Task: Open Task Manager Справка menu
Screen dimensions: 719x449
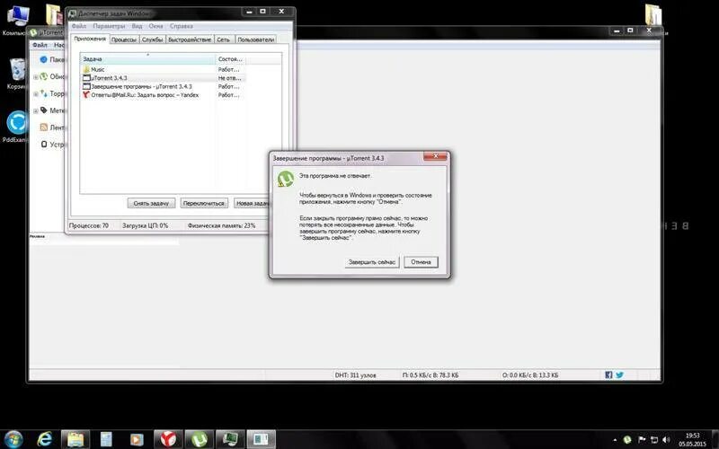Action: click(182, 26)
